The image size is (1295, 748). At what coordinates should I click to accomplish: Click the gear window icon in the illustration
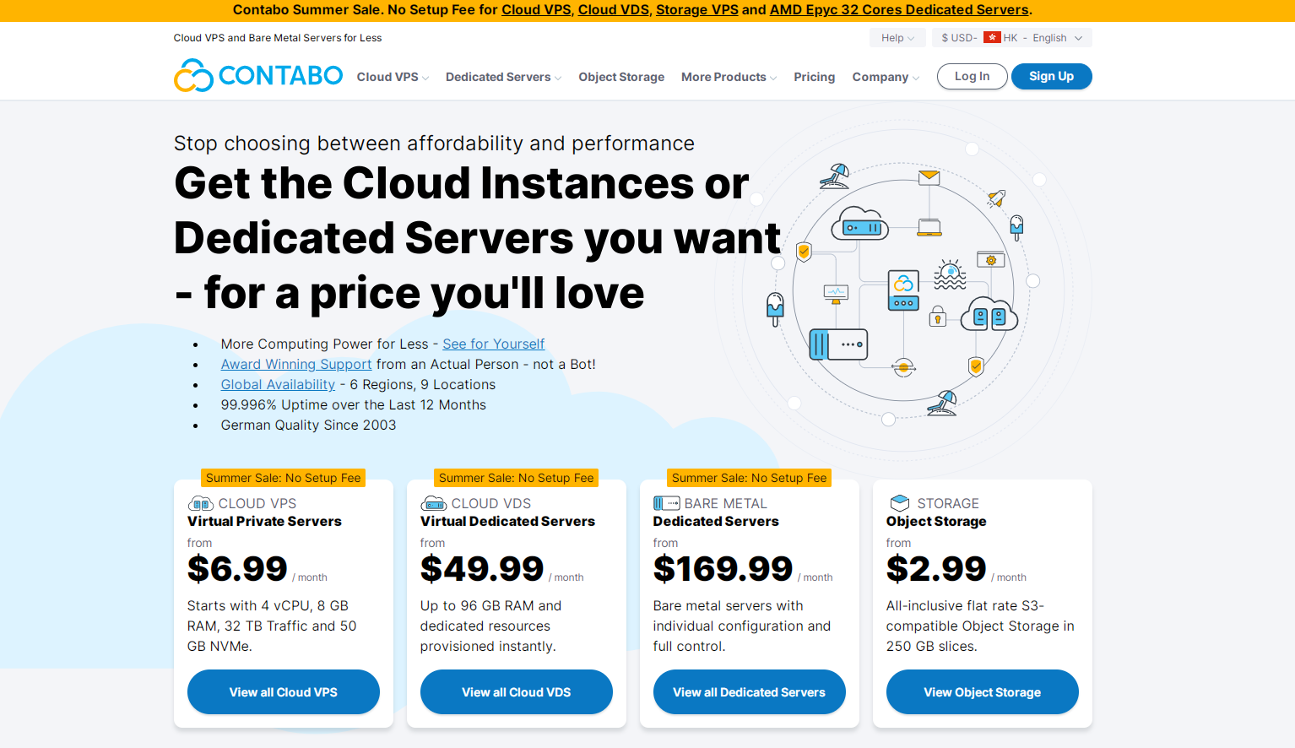tap(990, 260)
